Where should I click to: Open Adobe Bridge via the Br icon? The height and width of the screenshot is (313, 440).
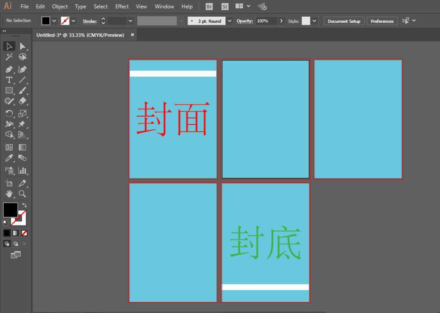pos(209,6)
